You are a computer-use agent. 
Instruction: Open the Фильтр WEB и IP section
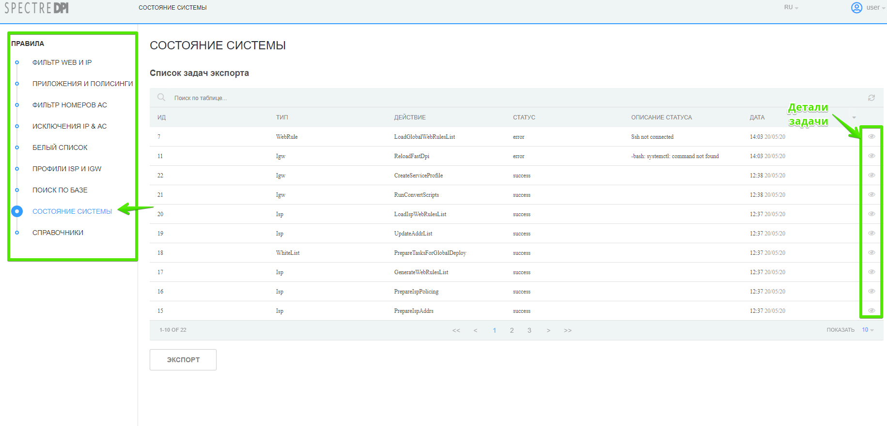click(62, 62)
